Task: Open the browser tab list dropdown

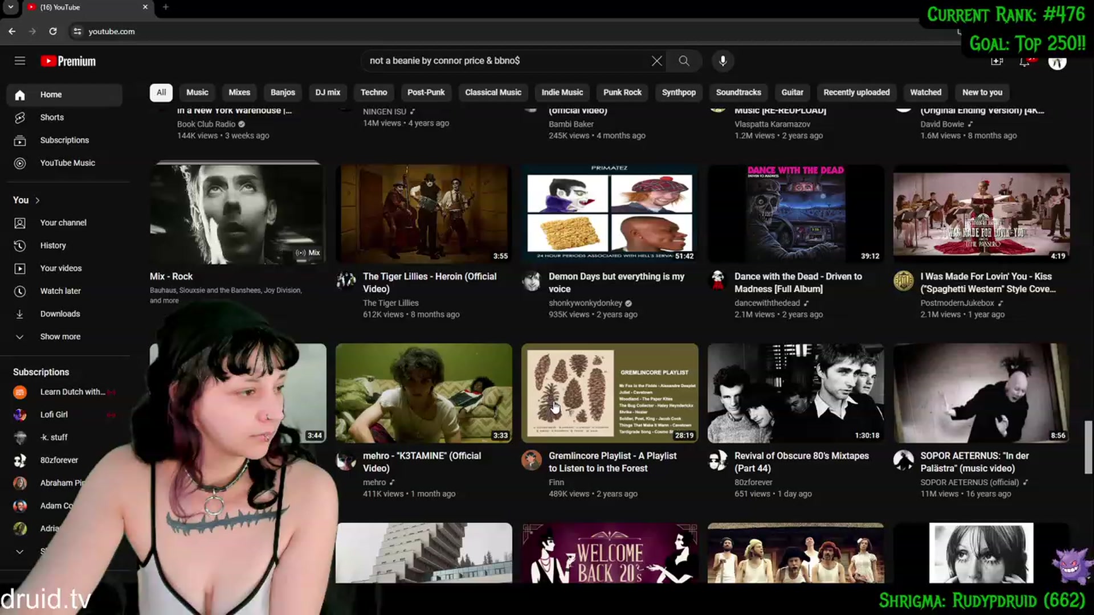Action: [10, 7]
